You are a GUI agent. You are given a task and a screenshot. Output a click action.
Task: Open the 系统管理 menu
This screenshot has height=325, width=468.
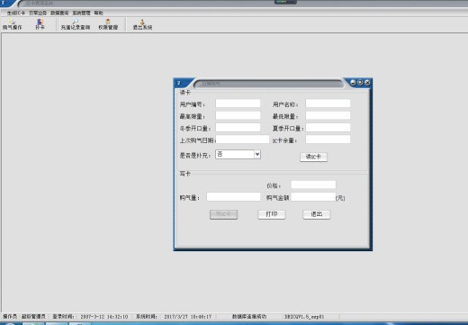pyautogui.click(x=81, y=13)
